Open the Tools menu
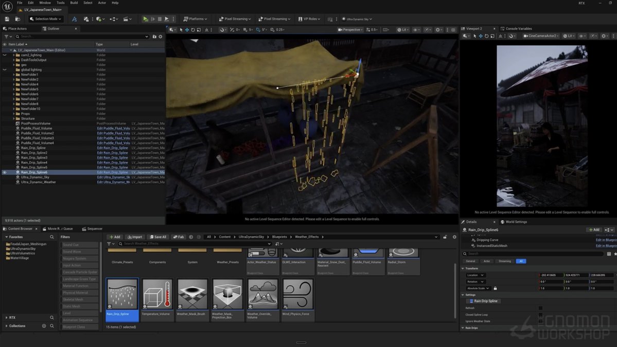This screenshot has height=347, width=617. coord(60,3)
